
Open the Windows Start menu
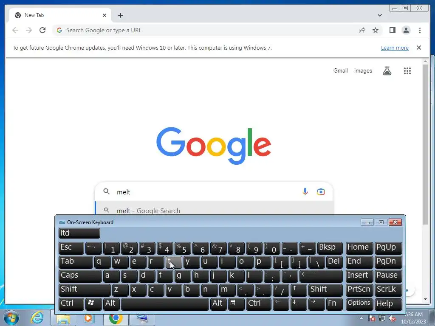click(x=11, y=318)
